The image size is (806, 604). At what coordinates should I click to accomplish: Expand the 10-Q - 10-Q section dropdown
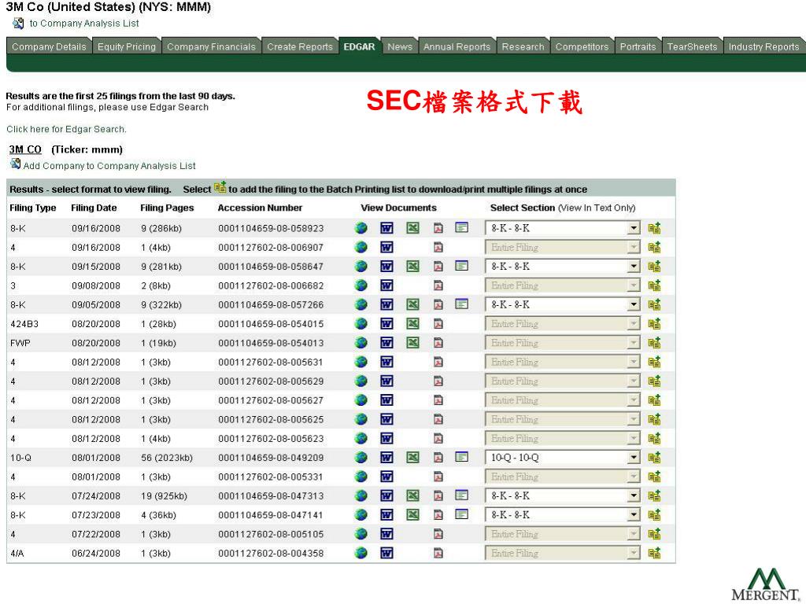tap(634, 458)
